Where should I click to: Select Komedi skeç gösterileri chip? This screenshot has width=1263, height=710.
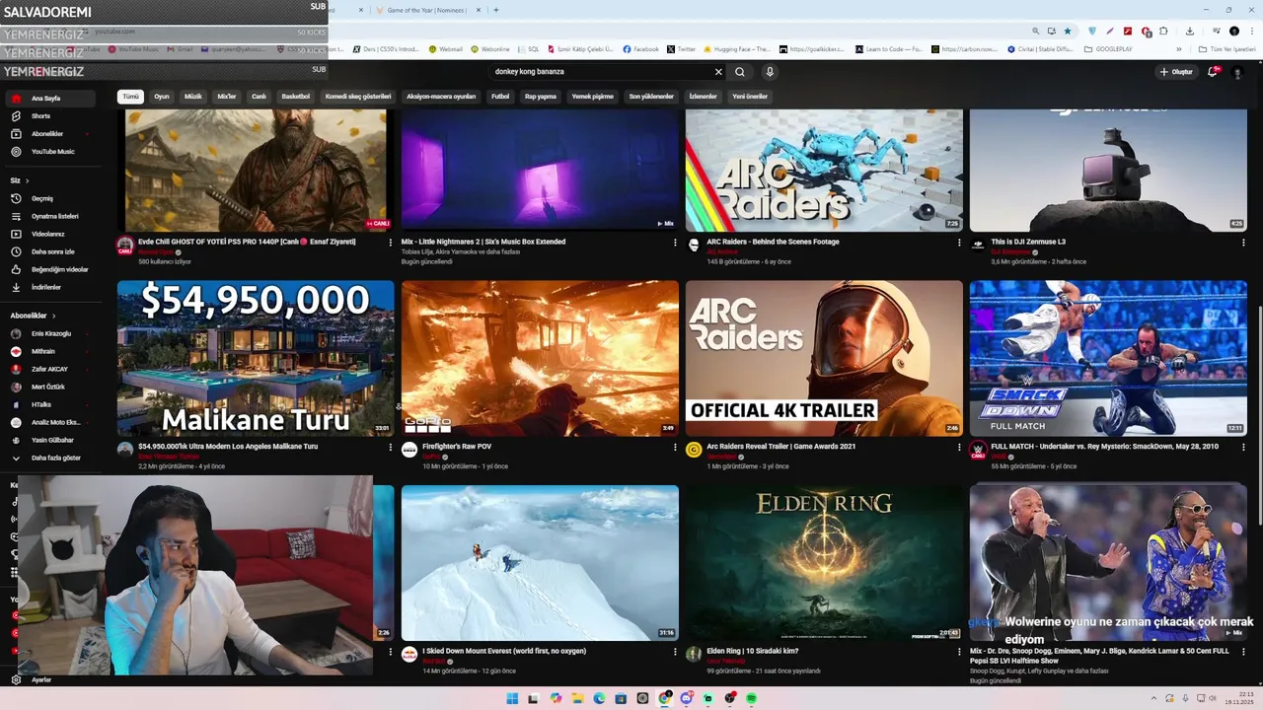point(358,97)
